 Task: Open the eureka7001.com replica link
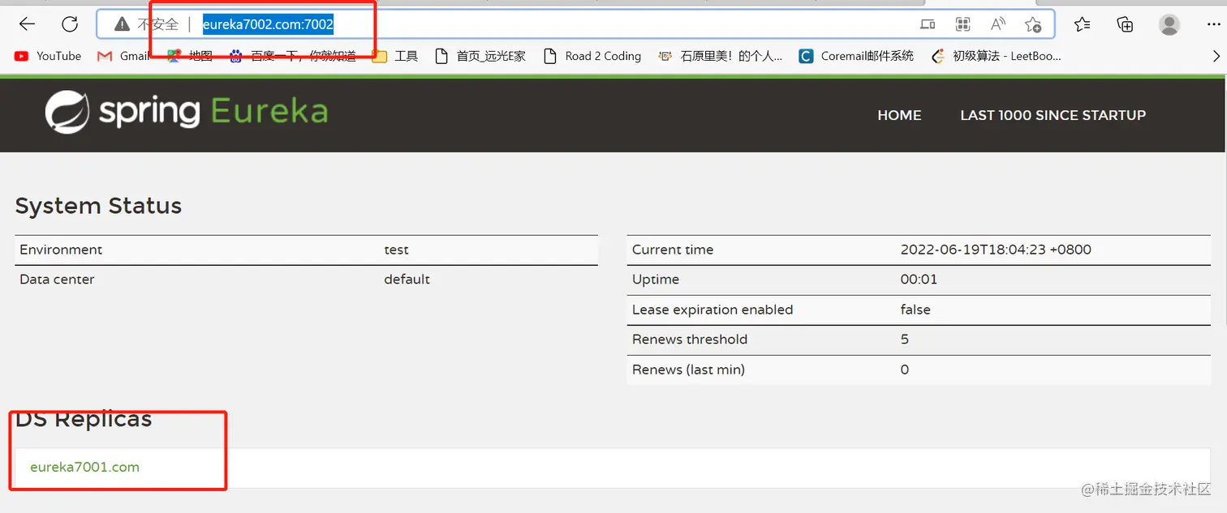[84, 467]
